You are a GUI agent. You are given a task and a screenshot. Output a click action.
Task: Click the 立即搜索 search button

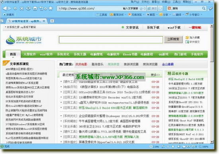173,39
